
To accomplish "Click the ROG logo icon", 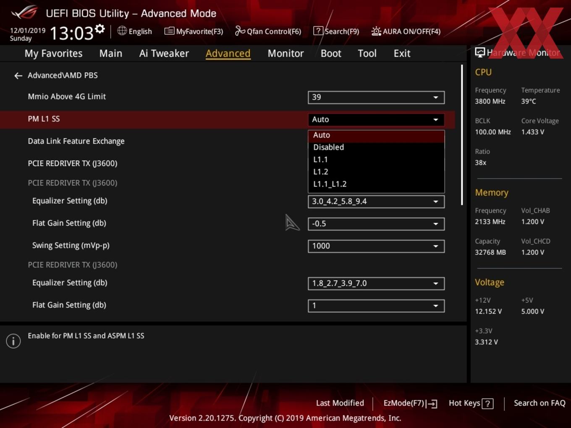I will (24, 12).
